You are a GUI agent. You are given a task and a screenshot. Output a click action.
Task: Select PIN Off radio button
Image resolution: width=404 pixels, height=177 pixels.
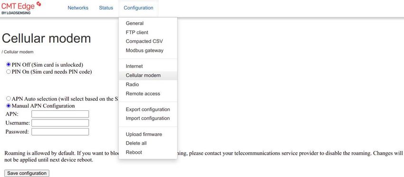pos(9,65)
